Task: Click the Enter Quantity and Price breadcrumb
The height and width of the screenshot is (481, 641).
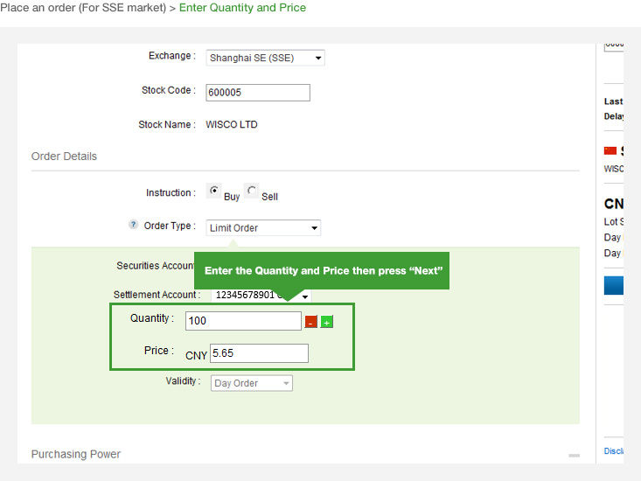Action: (242, 8)
